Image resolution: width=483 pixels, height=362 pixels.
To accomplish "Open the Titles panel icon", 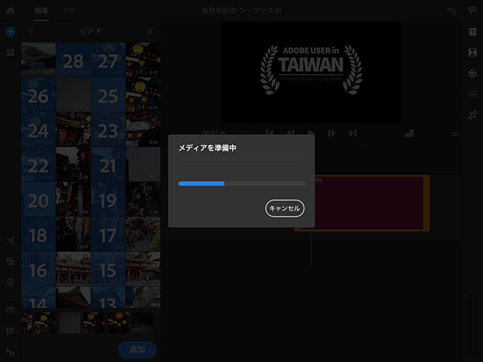I will coord(472,32).
